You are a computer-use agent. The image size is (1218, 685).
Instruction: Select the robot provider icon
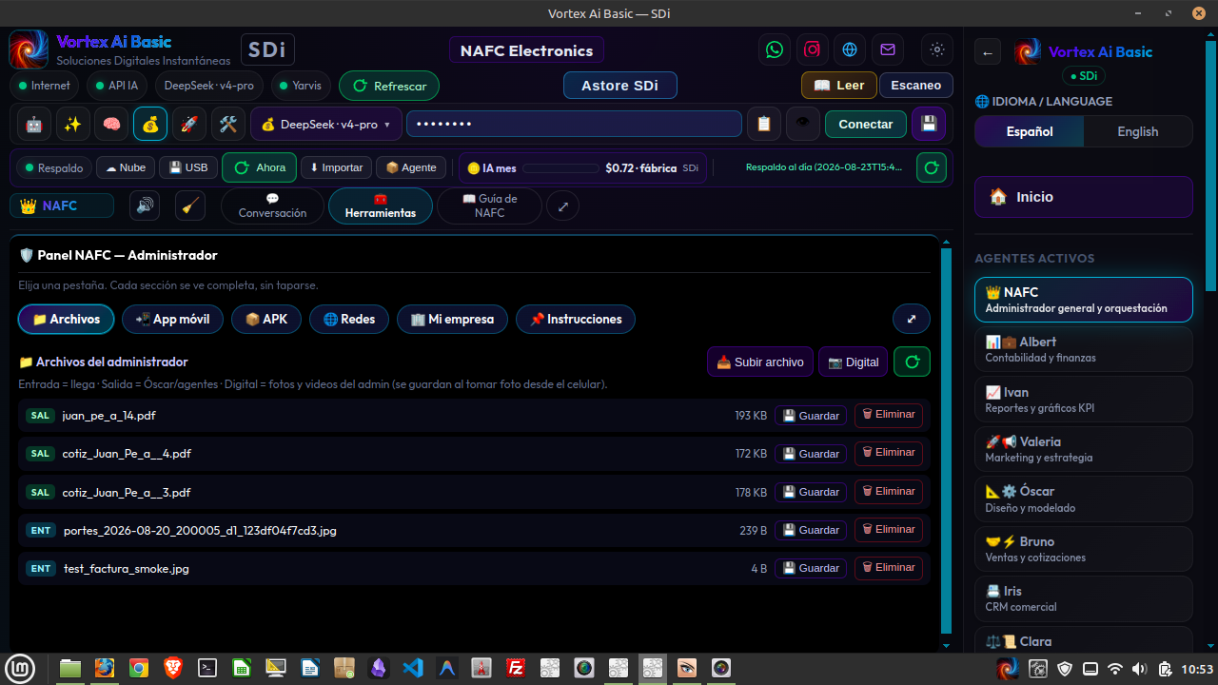[33, 124]
